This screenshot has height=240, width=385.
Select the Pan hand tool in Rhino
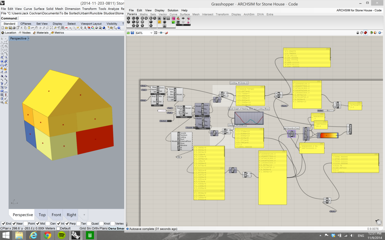[x=37, y=28]
